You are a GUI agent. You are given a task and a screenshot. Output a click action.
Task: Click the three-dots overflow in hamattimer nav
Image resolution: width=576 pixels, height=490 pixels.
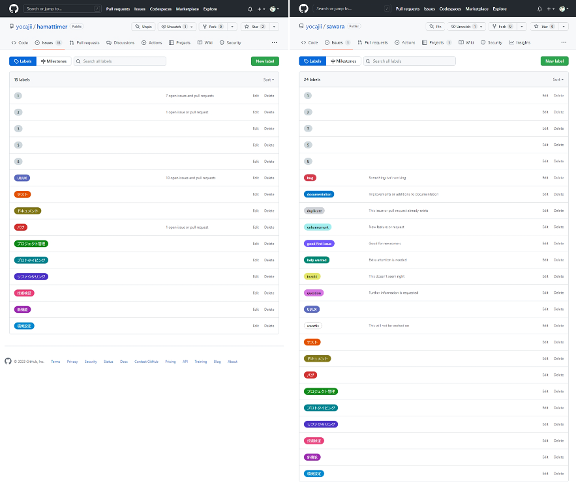275,42
